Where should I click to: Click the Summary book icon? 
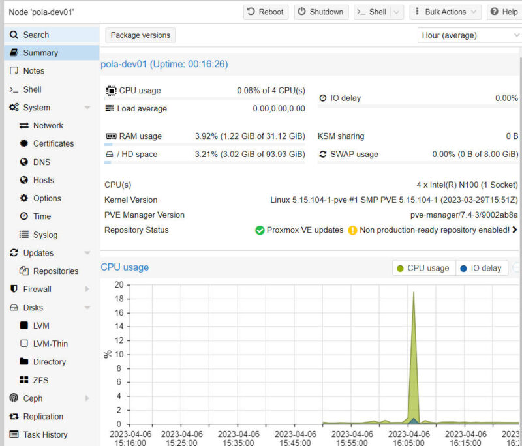pos(14,53)
